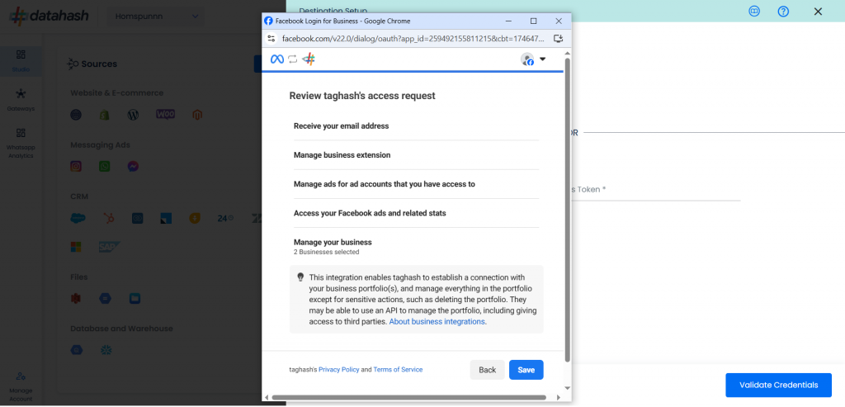Select the 24 CRM source icon
This screenshot has height=407, width=845.
(225, 218)
